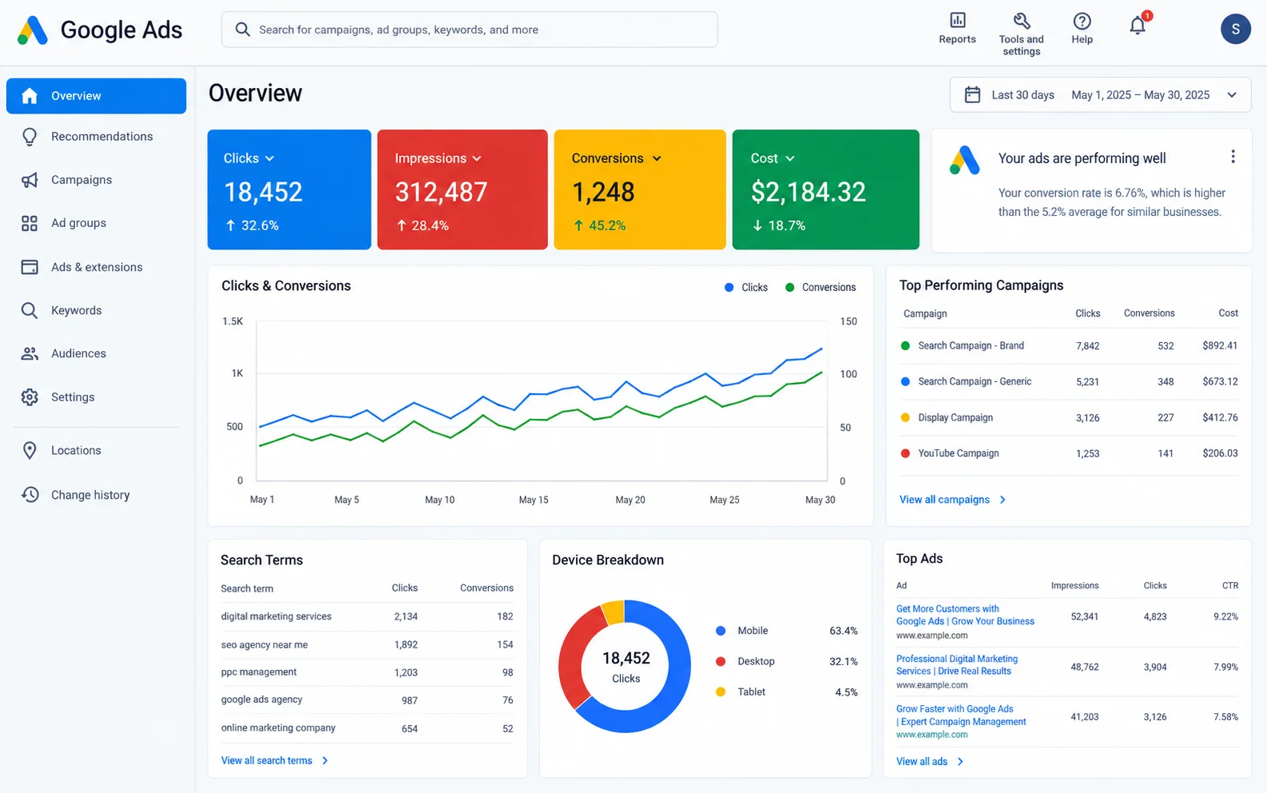The height and width of the screenshot is (793, 1267).
Task: Click the red Desktop segment of donut chart
Action: (x=577, y=656)
